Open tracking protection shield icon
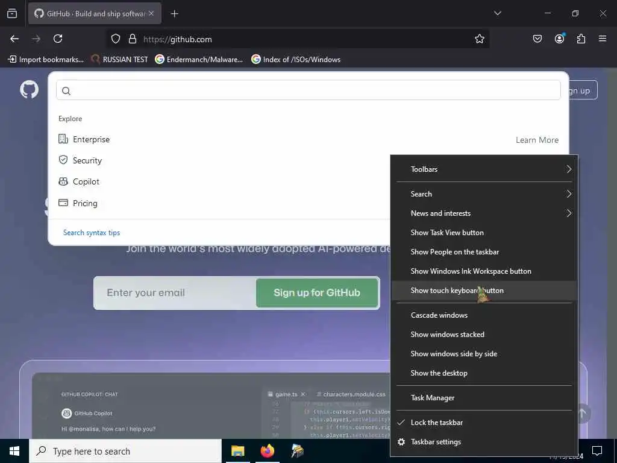617x463 pixels. [x=115, y=39]
